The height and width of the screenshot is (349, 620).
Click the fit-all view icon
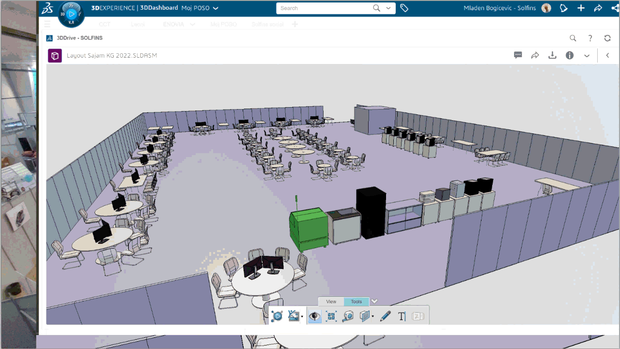point(331,316)
